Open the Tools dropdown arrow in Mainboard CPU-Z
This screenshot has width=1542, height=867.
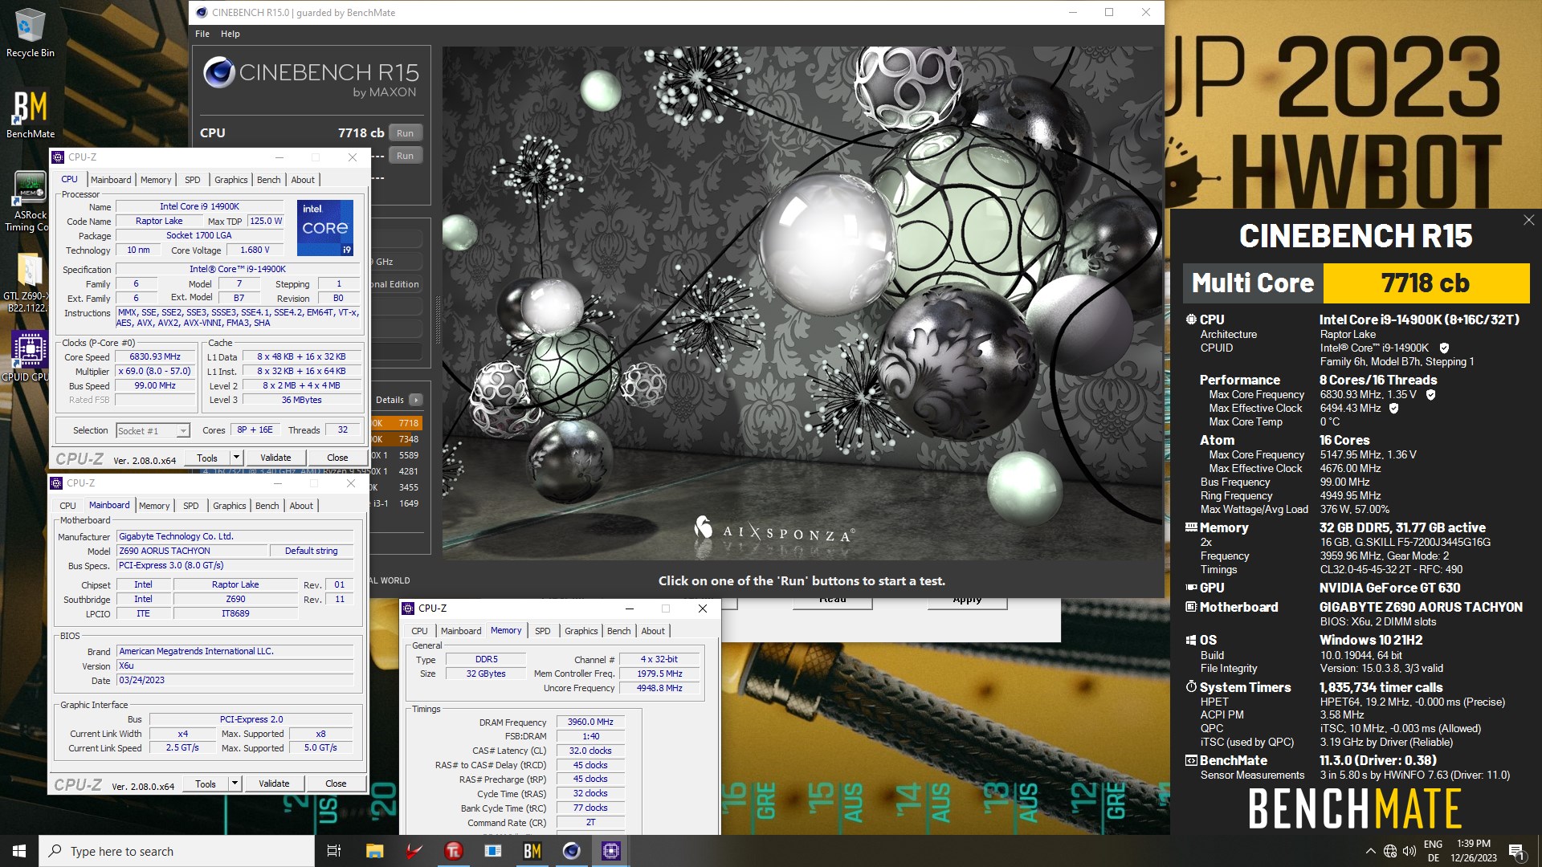pos(235,784)
